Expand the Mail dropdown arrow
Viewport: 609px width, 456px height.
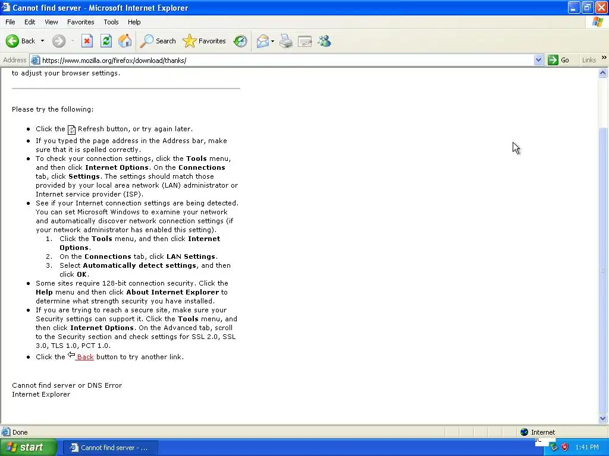[x=272, y=41]
